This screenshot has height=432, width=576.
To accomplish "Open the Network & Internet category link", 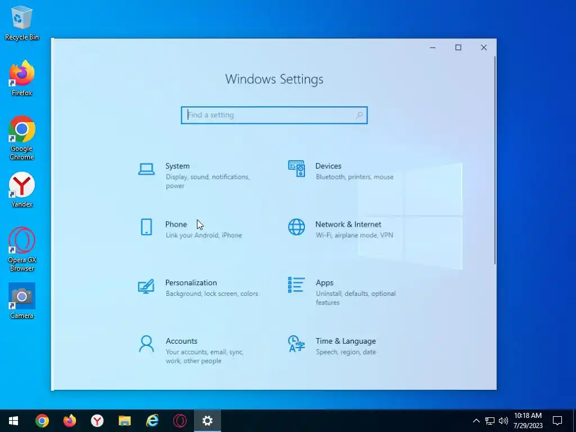I will coord(348,224).
